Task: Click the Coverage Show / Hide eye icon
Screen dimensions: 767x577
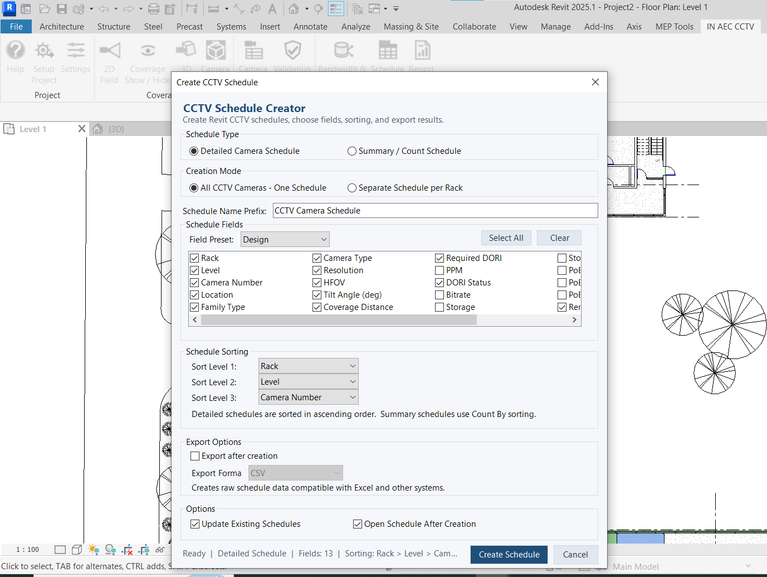Action: 148,51
